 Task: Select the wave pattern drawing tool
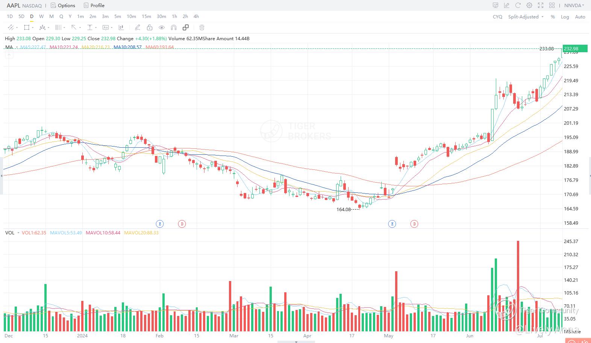pos(42,27)
